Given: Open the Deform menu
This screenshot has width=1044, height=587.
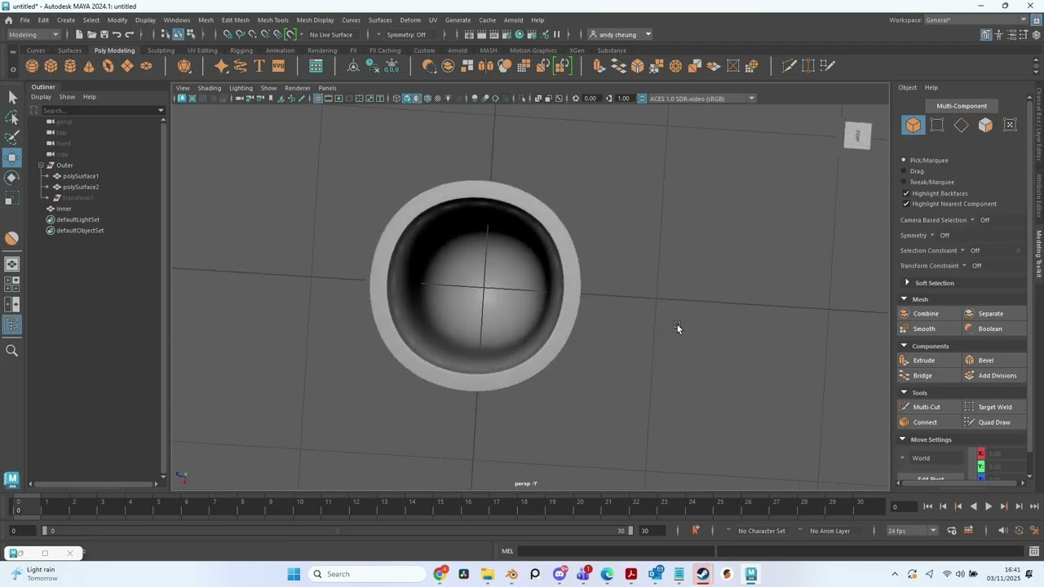Looking at the screenshot, I should [410, 20].
